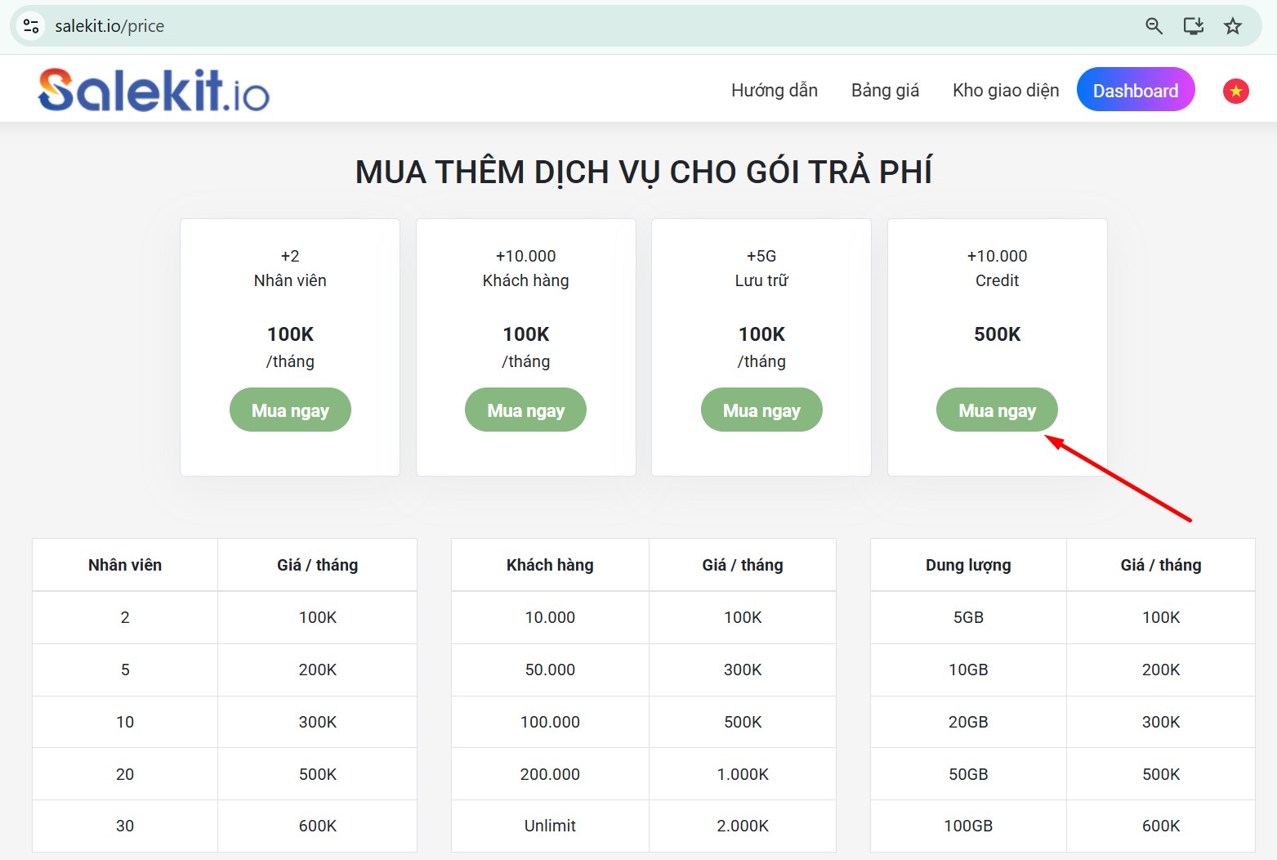Click the zoom magnifier icon in address bar

[x=1154, y=26]
